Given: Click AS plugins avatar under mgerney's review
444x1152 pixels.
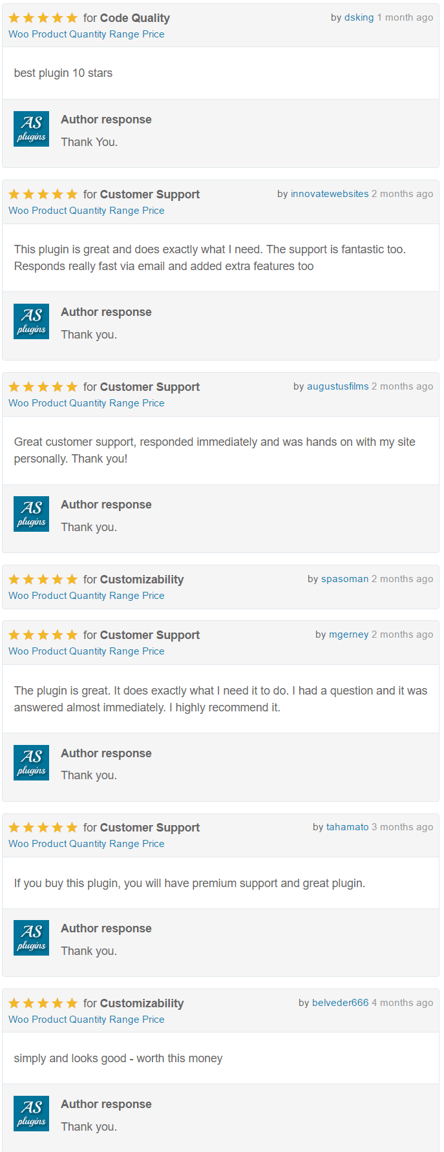Looking at the screenshot, I should click(31, 762).
